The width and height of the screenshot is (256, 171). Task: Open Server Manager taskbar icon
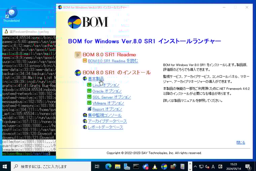pos(127,166)
